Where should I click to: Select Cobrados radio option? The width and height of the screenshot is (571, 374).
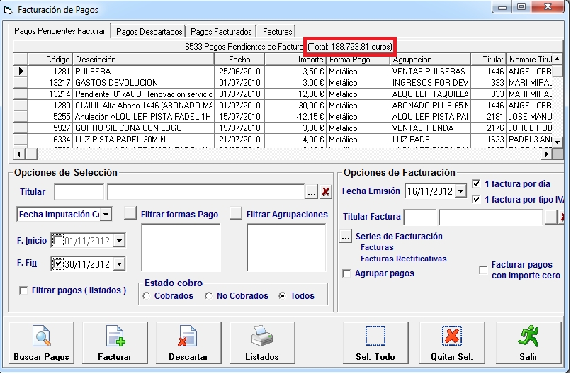[147, 295]
